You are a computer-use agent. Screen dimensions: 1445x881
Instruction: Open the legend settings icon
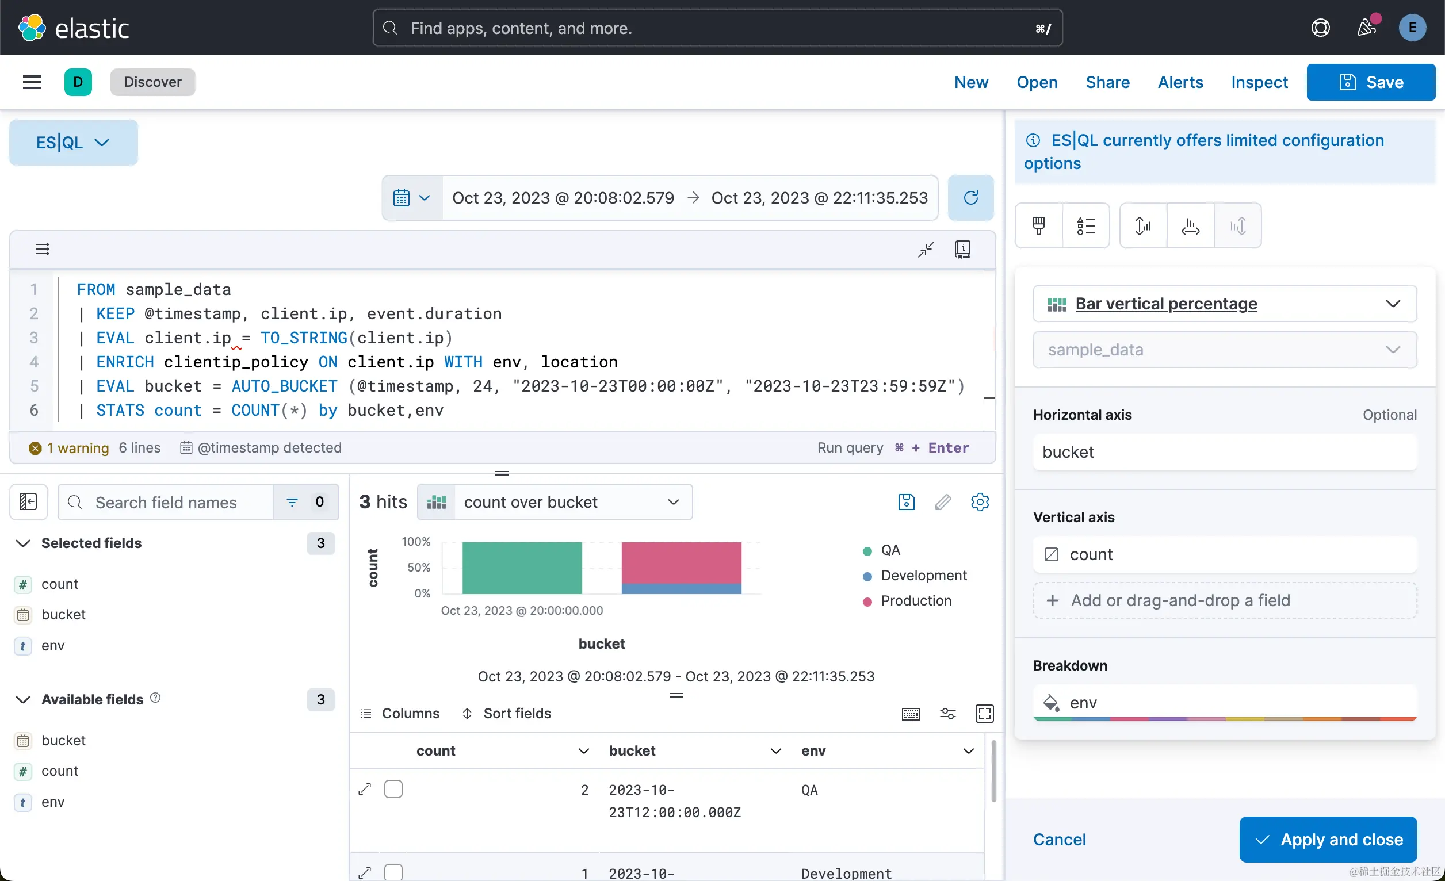[x=1085, y=225]
